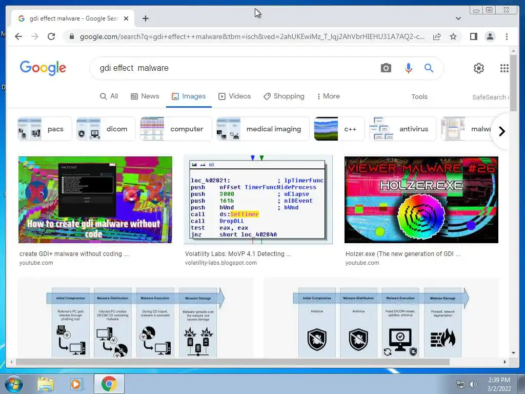Go to Google homepage via logo
This screenshot has height=394, width=525.
click(43, 68)
